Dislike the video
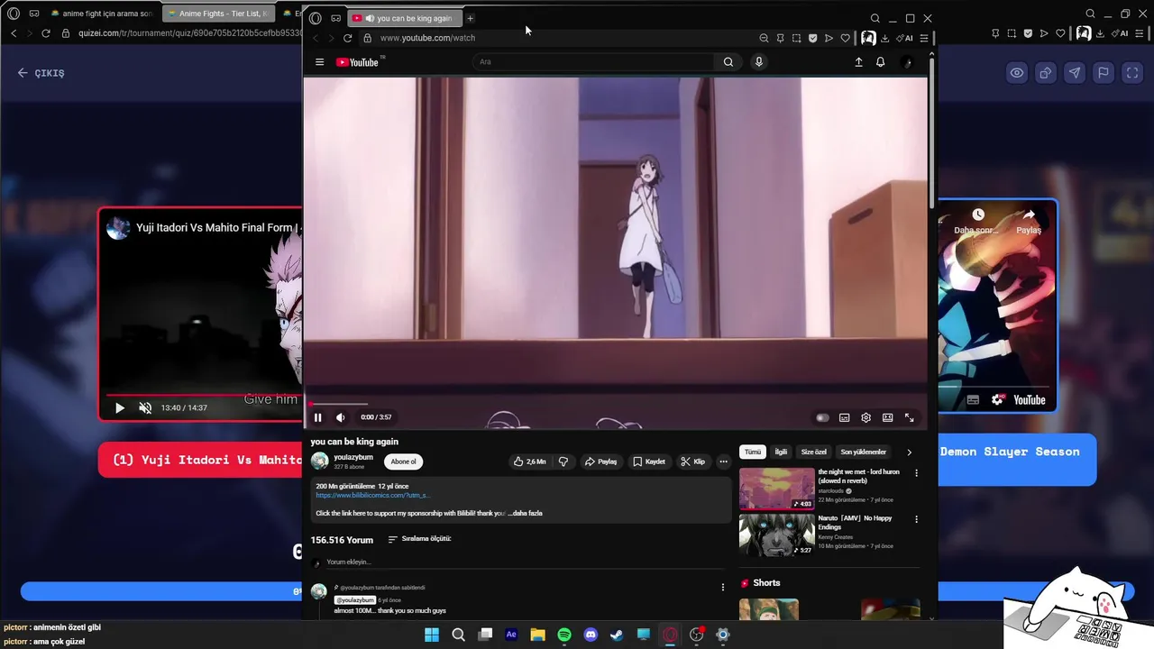This screenshot has height=649, width=1154. [x=563, y=462]
